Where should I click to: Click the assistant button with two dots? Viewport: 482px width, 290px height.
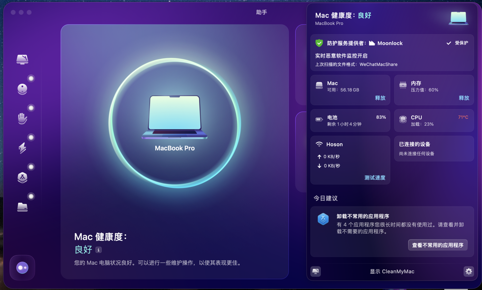point(22,268)
